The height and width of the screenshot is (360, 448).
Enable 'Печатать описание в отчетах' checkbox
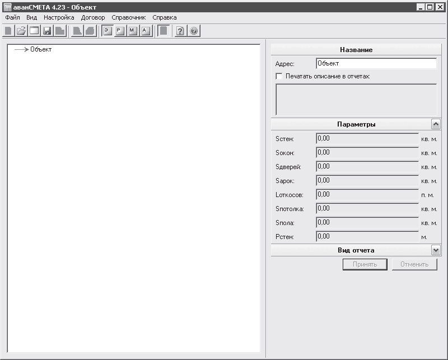(279, 76)
